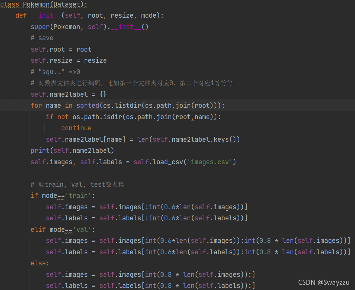This screenshot has height=290, width=355.
Task: Click the comment '# "squ.." =>0'
Action: [55, 72]
